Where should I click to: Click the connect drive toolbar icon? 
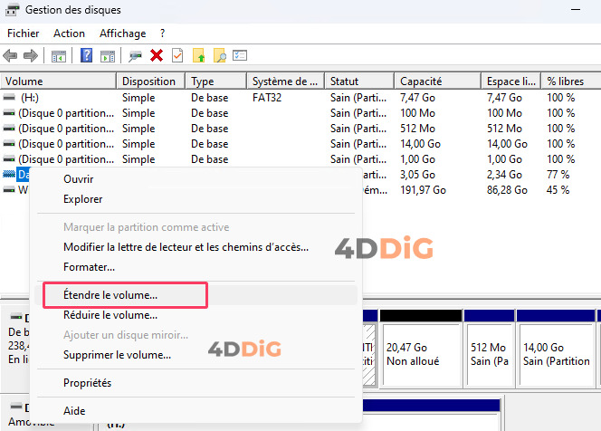click(x=135, y=56)
